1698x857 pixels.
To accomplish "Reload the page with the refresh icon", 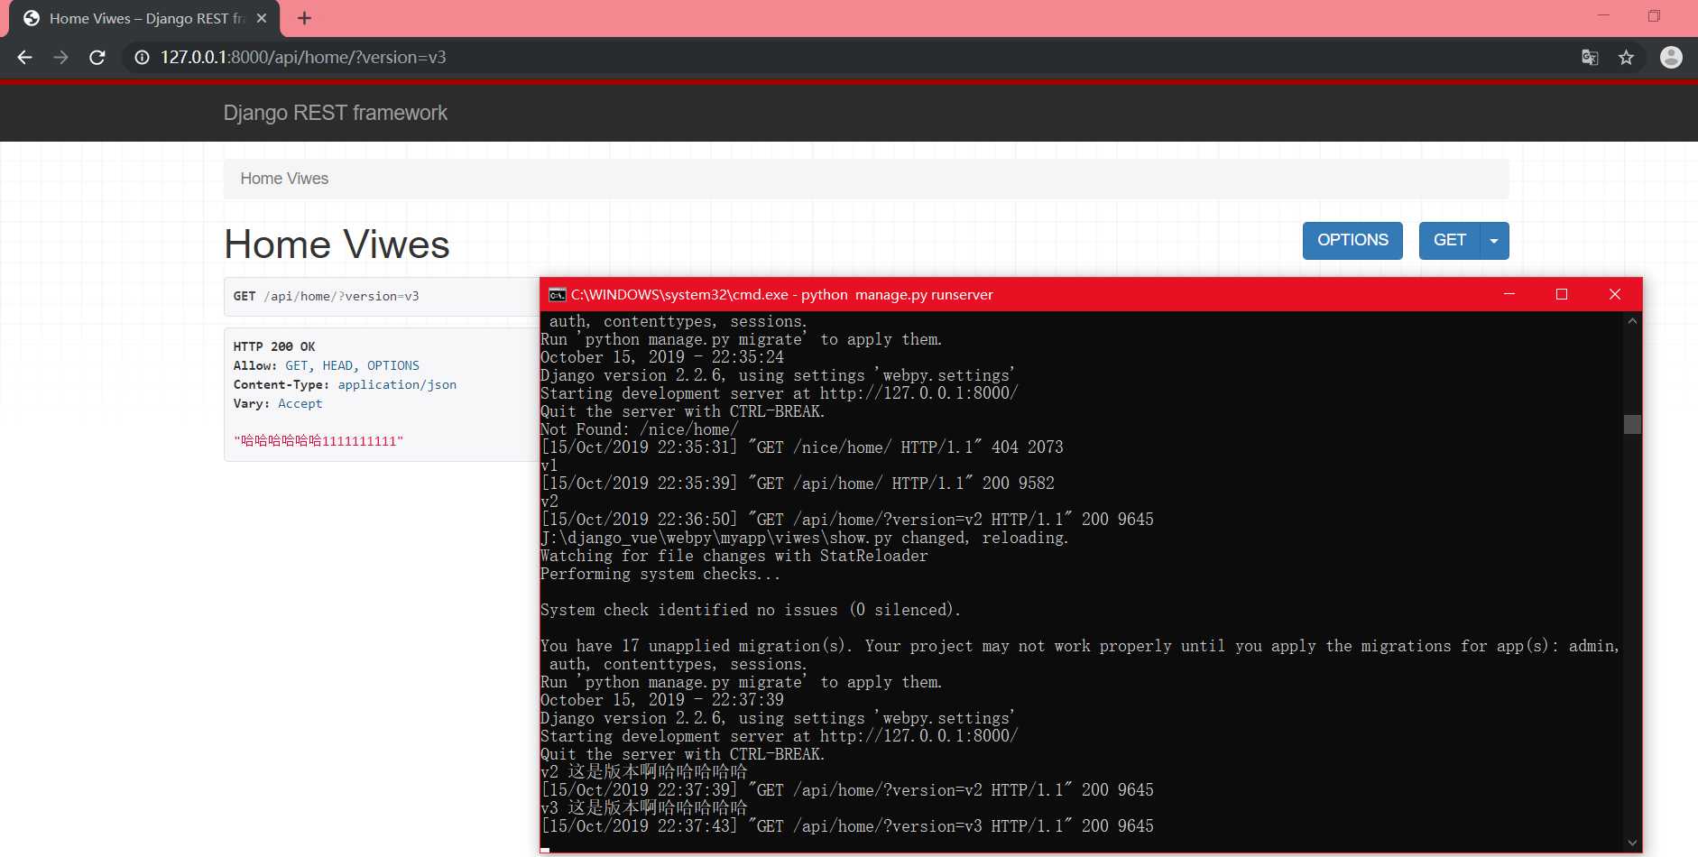I will pyautogui.click(x=97, y=58).
